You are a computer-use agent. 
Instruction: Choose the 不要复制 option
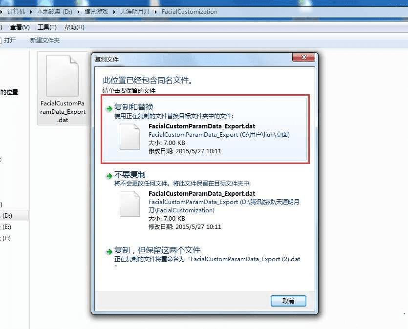205,201
